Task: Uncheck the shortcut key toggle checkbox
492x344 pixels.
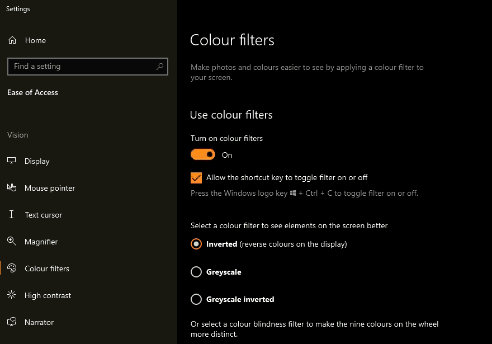Action: pyautogui.click(x=196, y=178)
